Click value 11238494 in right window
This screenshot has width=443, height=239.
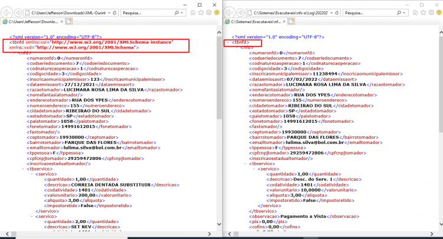(325, 74)
